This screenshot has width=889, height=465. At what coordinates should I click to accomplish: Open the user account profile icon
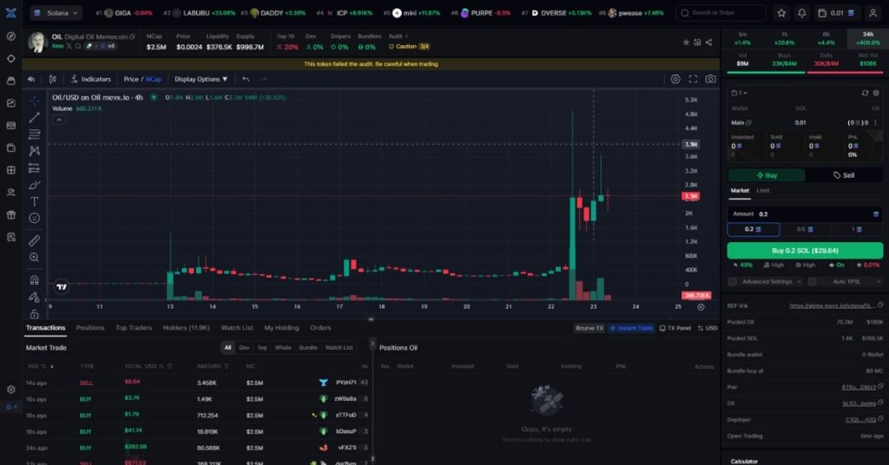(x=873, y=12)
